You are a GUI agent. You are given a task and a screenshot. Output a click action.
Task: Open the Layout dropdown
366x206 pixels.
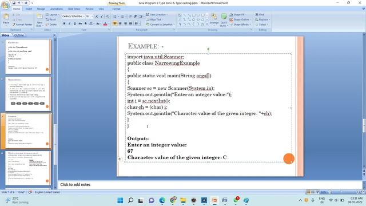(x=52, y=14)
